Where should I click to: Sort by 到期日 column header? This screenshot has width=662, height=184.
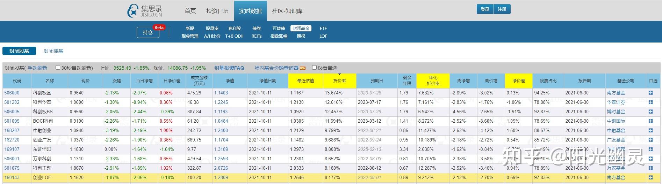pyautogui.click(x=377, y=81)
